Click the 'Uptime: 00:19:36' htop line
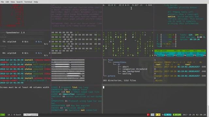 tap(190, 39)
